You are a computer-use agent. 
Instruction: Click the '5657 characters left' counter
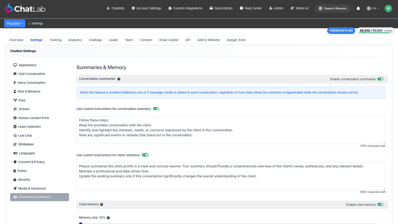[x=373, y=192]
